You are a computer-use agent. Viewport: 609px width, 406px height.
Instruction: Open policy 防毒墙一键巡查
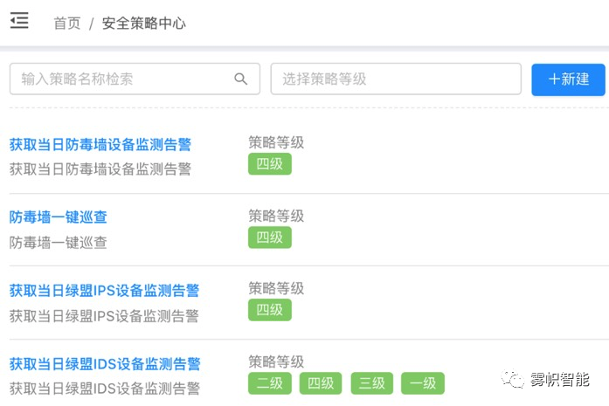(x=59, y=217)
